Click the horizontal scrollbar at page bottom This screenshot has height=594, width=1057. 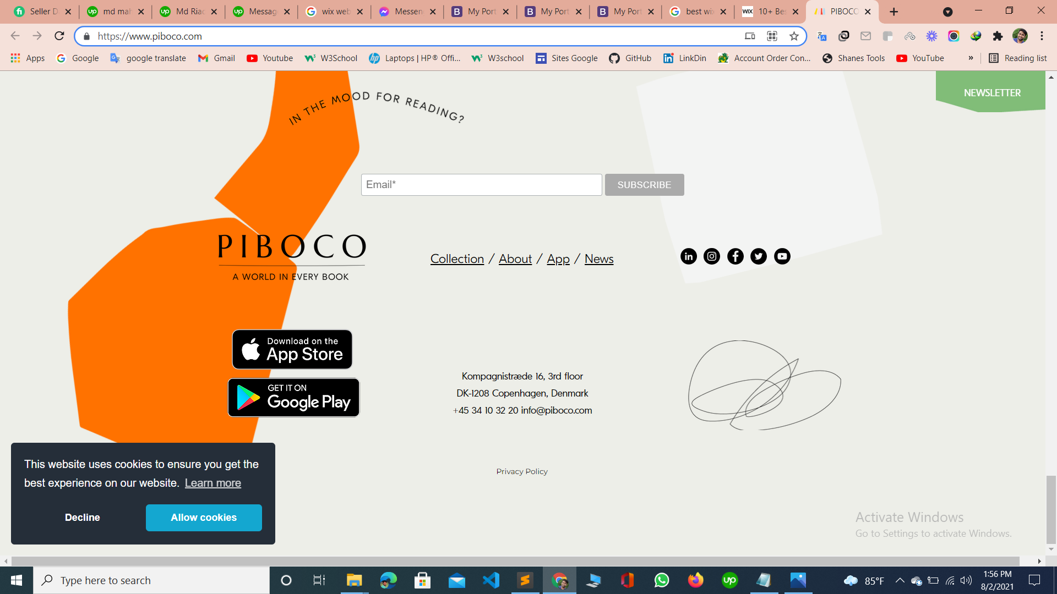pos(515,561)
